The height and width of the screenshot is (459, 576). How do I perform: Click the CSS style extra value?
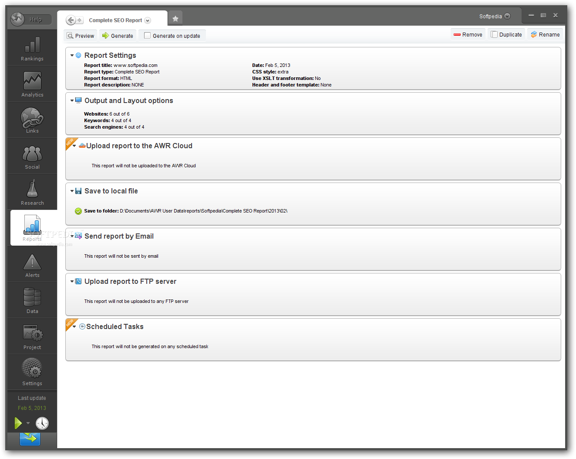click(x=283, y=72)
